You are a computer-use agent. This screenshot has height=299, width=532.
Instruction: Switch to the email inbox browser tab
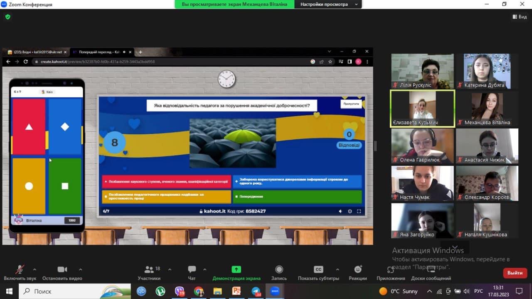coord(37,52)
